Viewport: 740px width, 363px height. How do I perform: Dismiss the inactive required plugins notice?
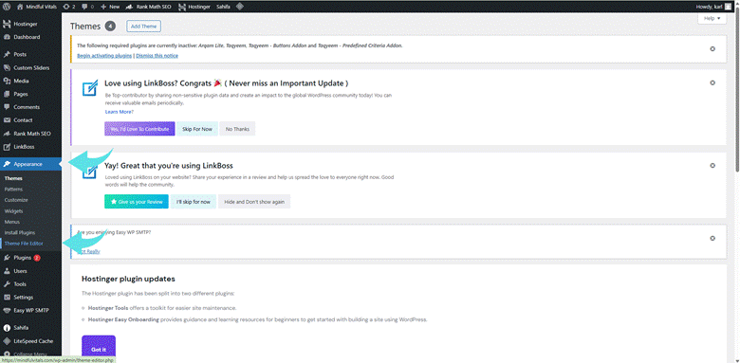712,49
